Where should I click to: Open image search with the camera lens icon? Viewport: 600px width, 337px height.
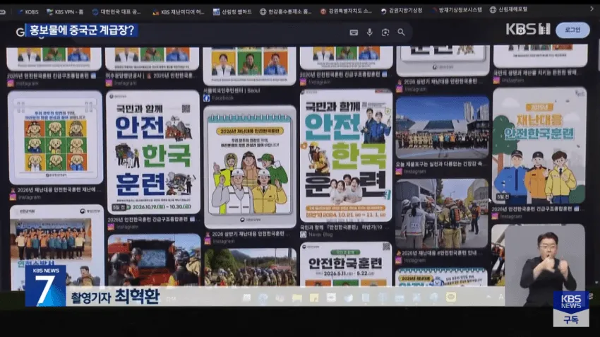(385, 32)
